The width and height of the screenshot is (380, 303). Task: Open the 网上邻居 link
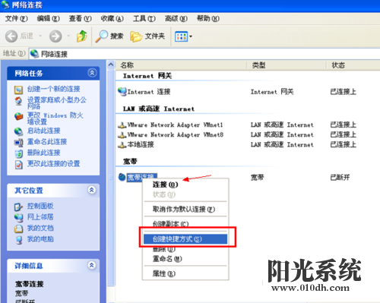[40, 217]
